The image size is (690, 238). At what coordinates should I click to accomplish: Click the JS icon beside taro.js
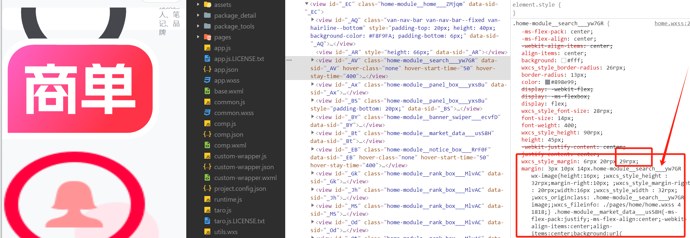[x=207, y=210]
